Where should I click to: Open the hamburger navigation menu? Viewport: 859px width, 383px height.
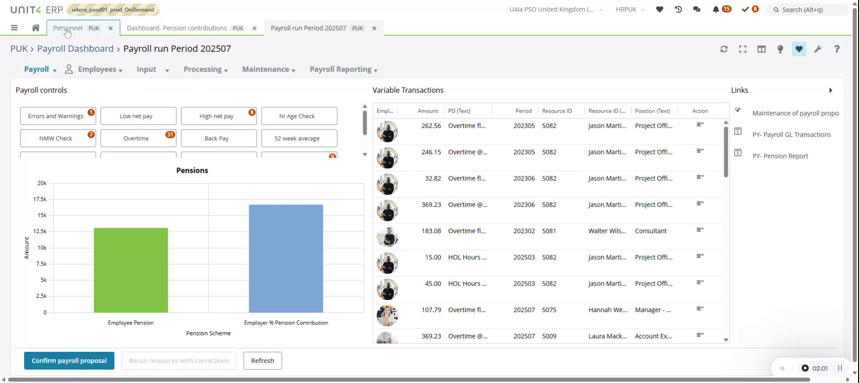pyautogui.click(x=14, y=28)
